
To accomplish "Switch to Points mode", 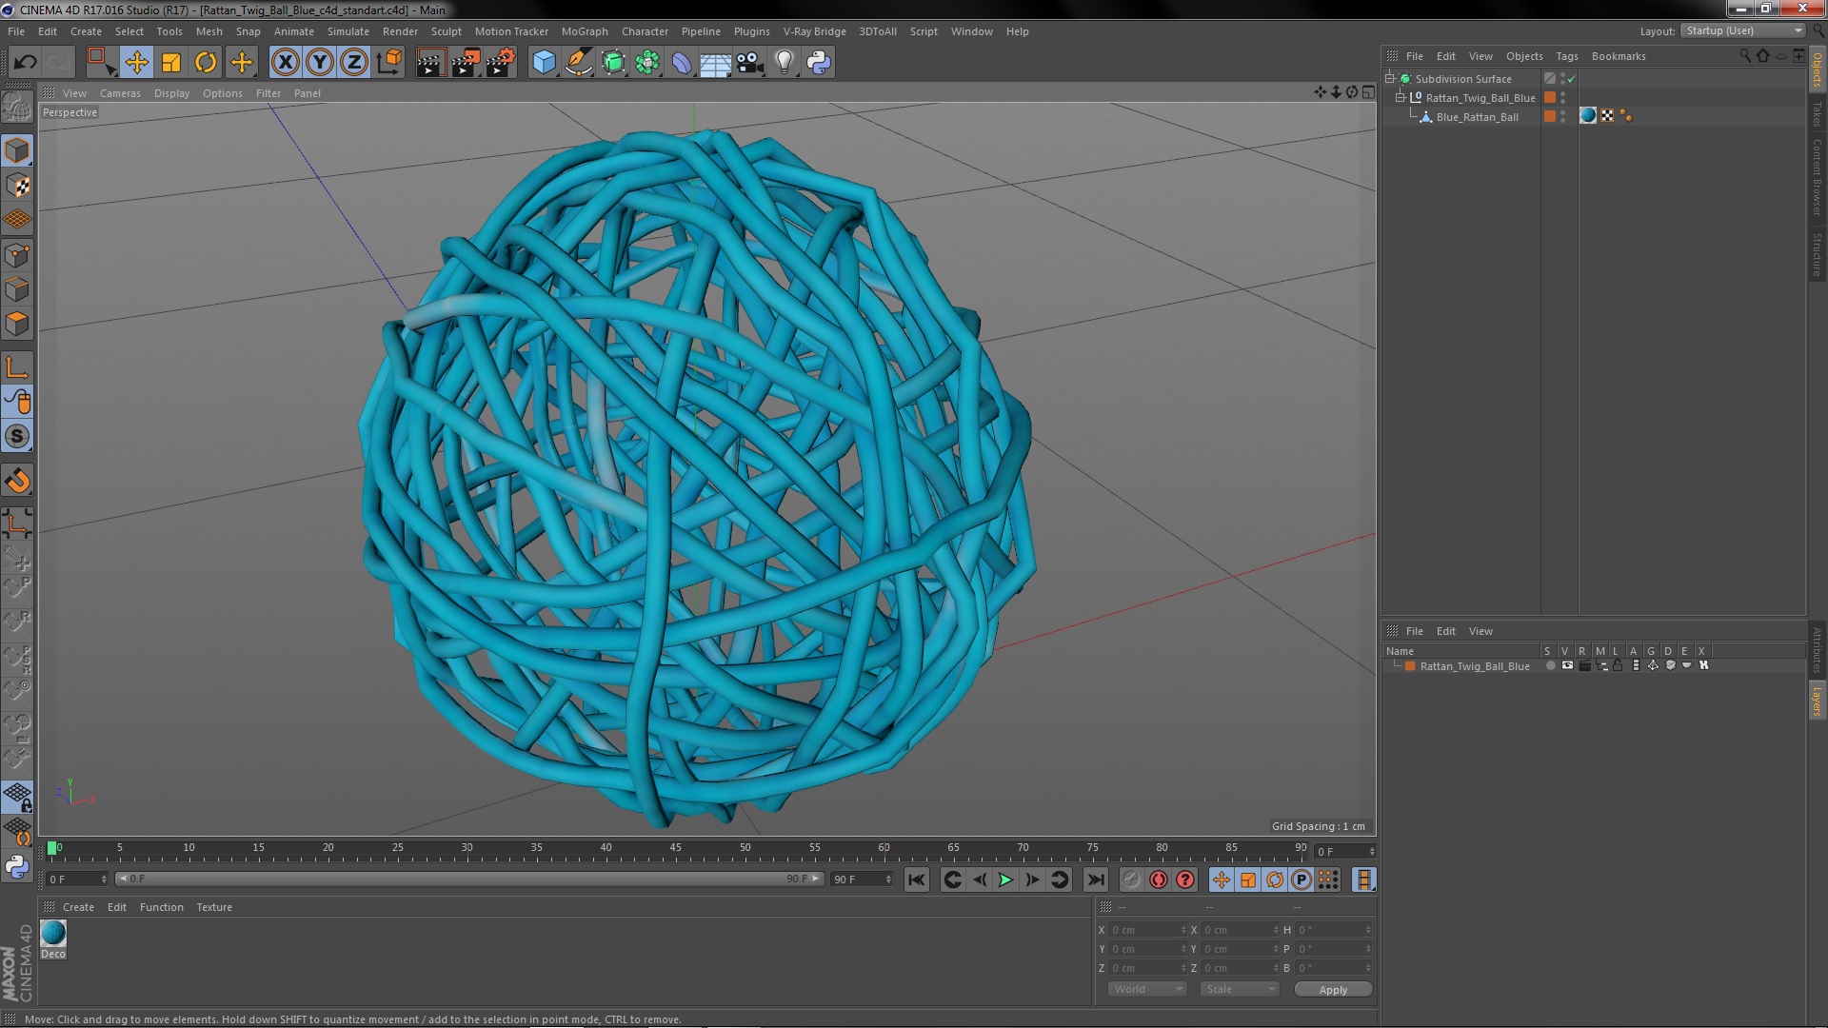I will point(17,255).
